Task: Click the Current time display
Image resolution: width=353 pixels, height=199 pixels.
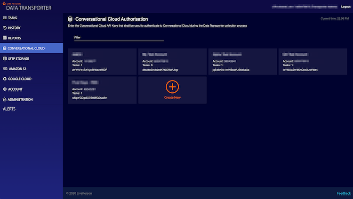Action: pos(335,18)
